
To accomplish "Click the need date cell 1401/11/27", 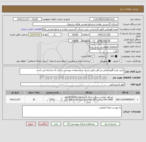I will pos(15,99).
